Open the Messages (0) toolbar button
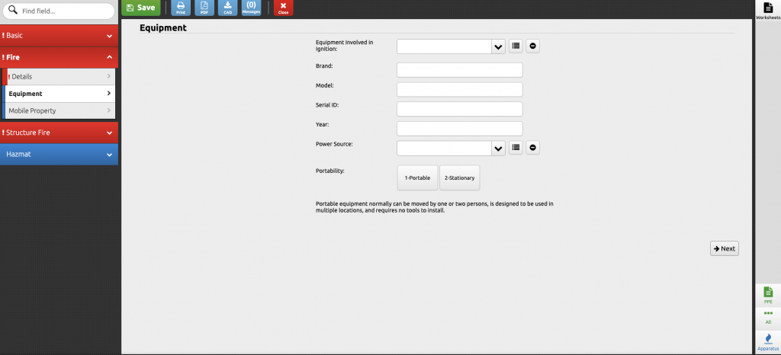The width and height of the screenshot is (781, 355). [x=251, y=8]
